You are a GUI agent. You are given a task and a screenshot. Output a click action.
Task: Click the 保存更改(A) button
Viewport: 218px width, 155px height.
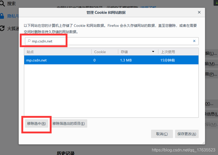[x=187, y=134]
